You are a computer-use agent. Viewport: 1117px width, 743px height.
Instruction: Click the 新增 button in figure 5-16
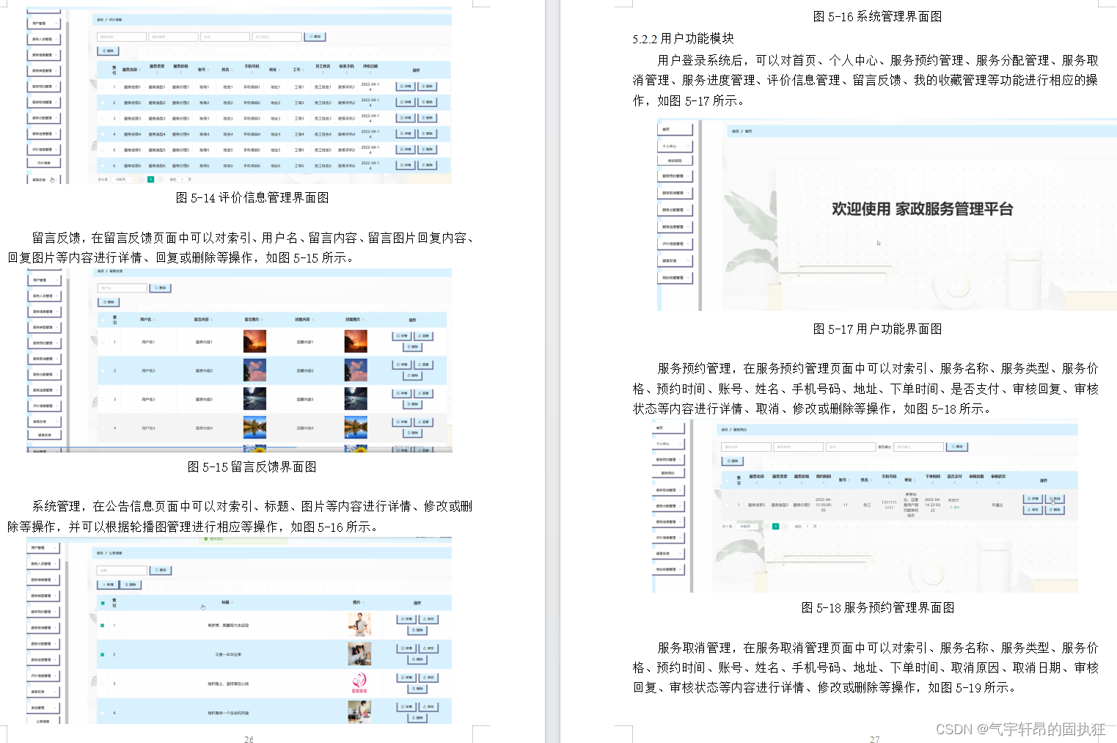coord(108,585)
